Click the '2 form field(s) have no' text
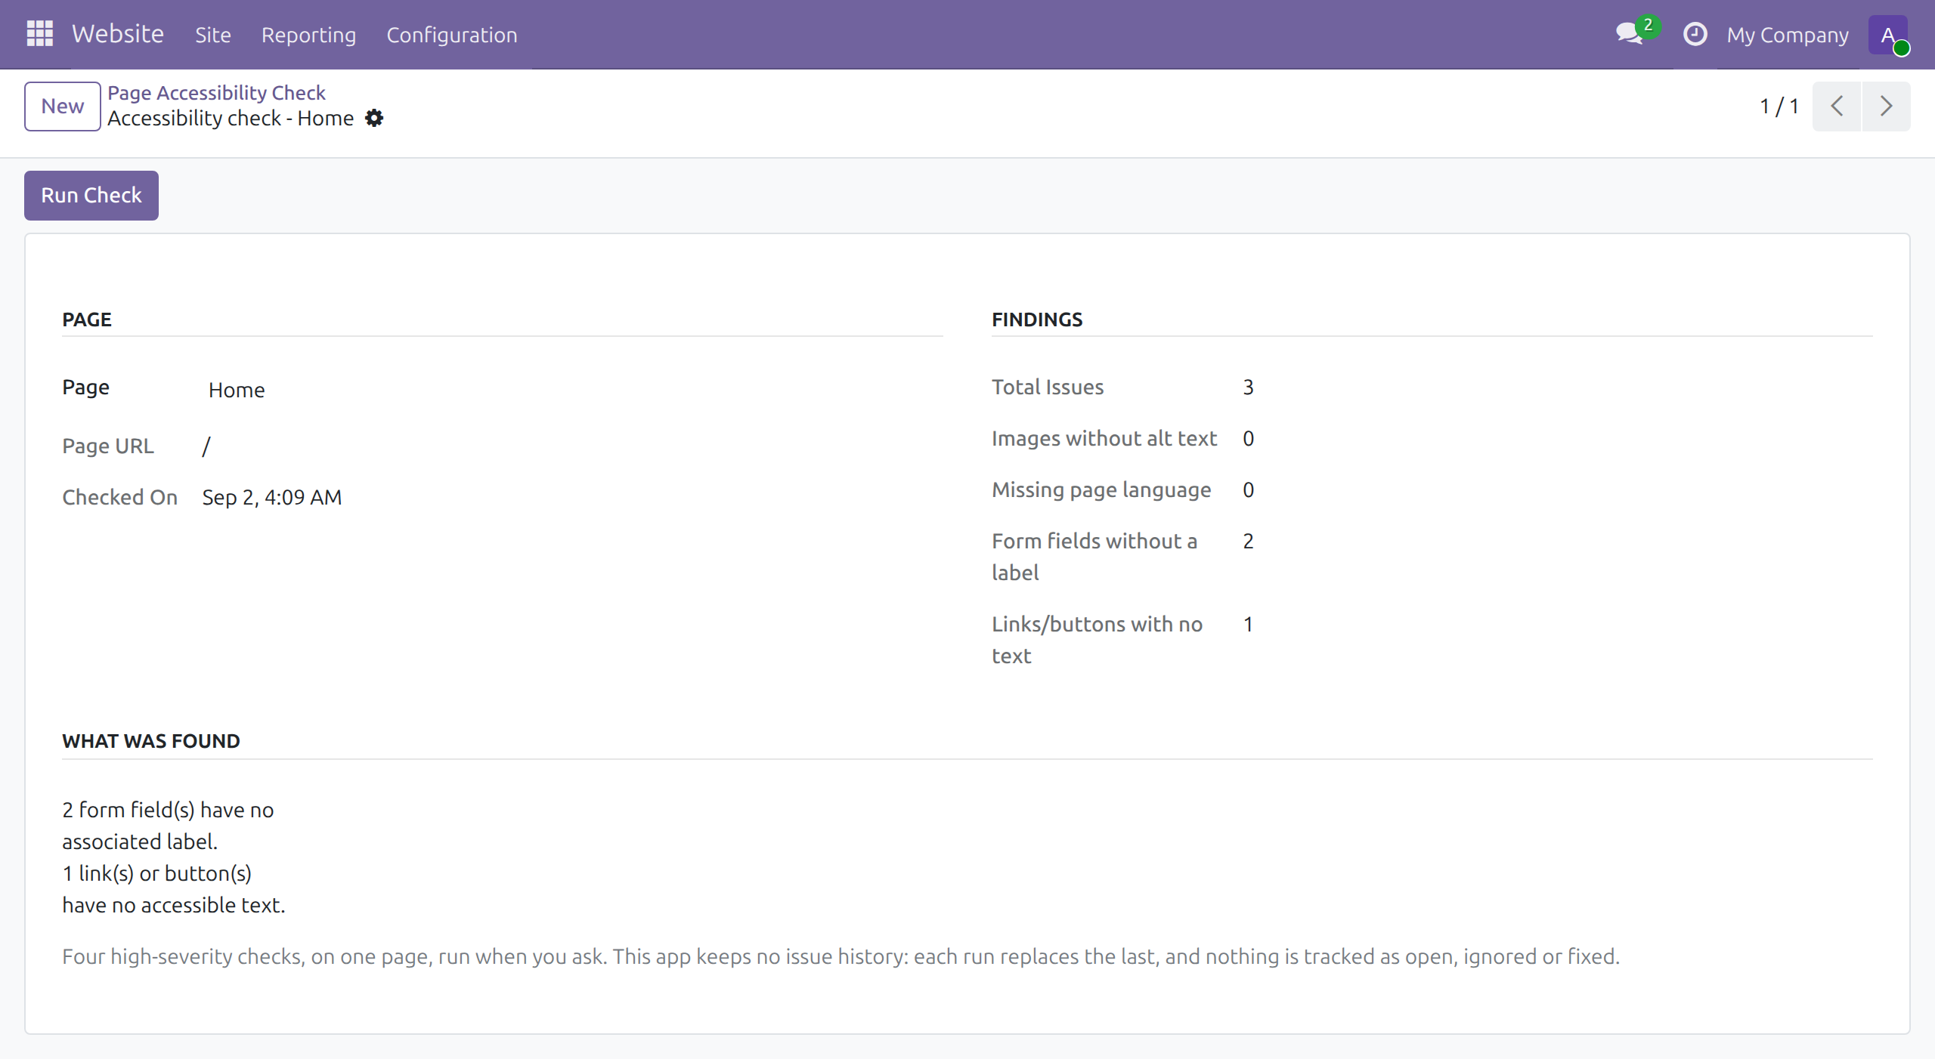This screenshot has width=1935, height=1059. (168, 810)
